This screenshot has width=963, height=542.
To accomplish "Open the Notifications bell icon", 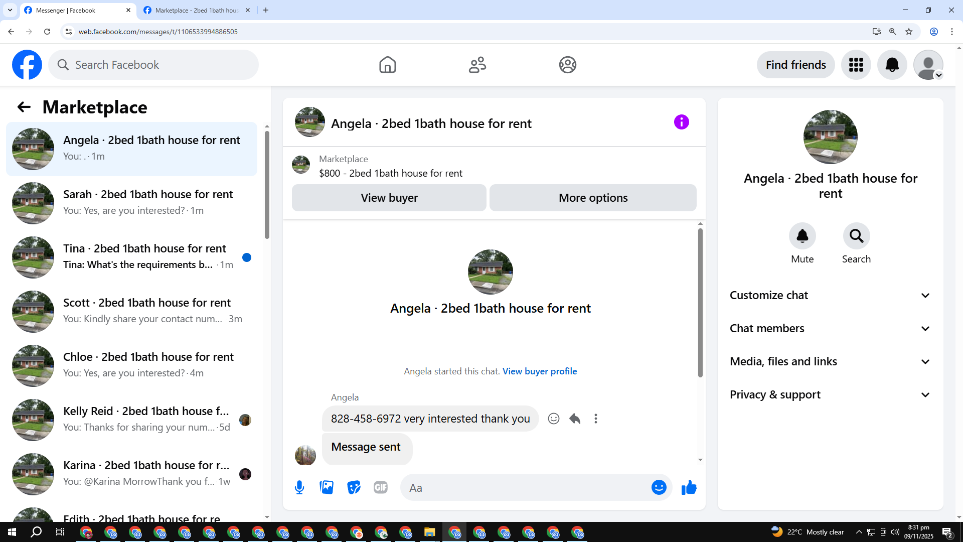I will coord(892,65).
